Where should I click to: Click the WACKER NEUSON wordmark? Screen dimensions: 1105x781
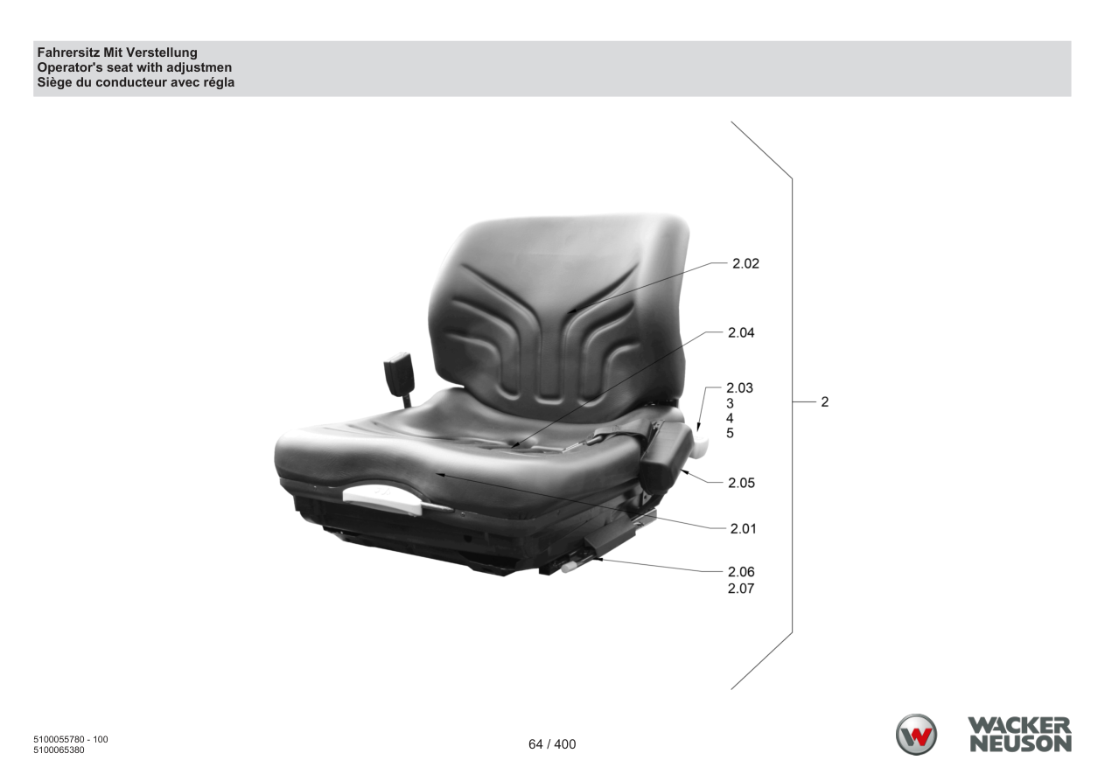coord(1018,735)
